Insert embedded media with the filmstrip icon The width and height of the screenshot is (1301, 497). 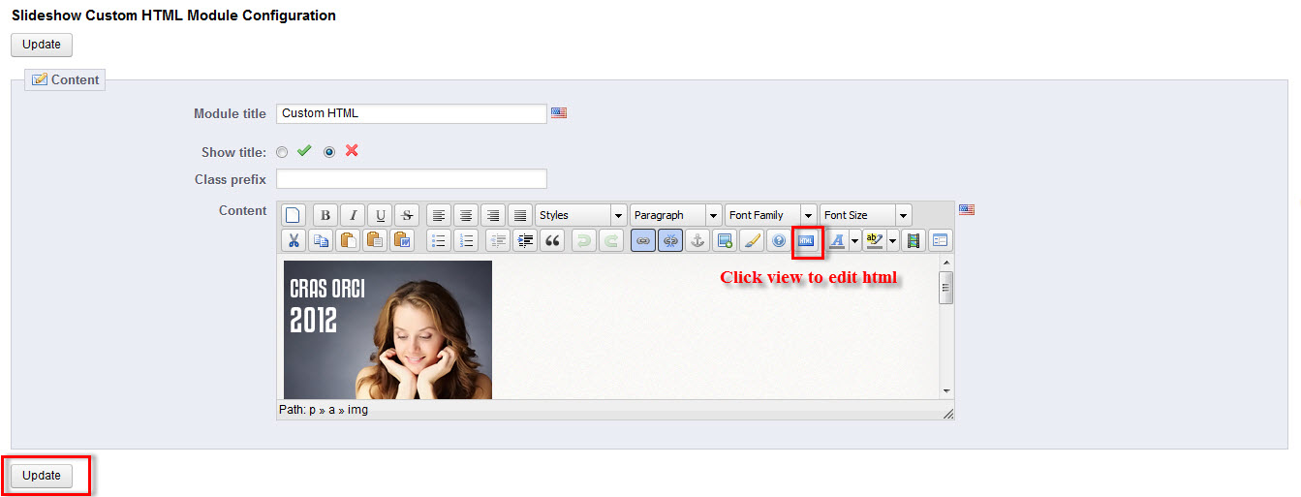pyautogui.click(x=913, y=240)
